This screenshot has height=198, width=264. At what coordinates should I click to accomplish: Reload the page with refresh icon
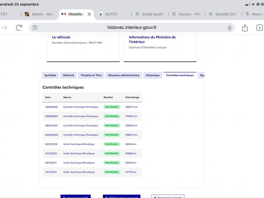(x=19, y=28)
